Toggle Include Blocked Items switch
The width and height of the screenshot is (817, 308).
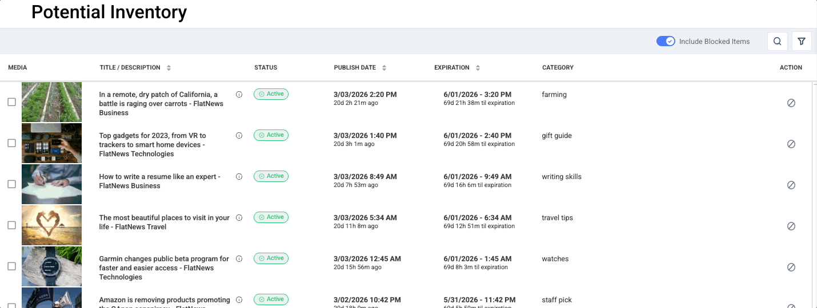tap(666, 41)
